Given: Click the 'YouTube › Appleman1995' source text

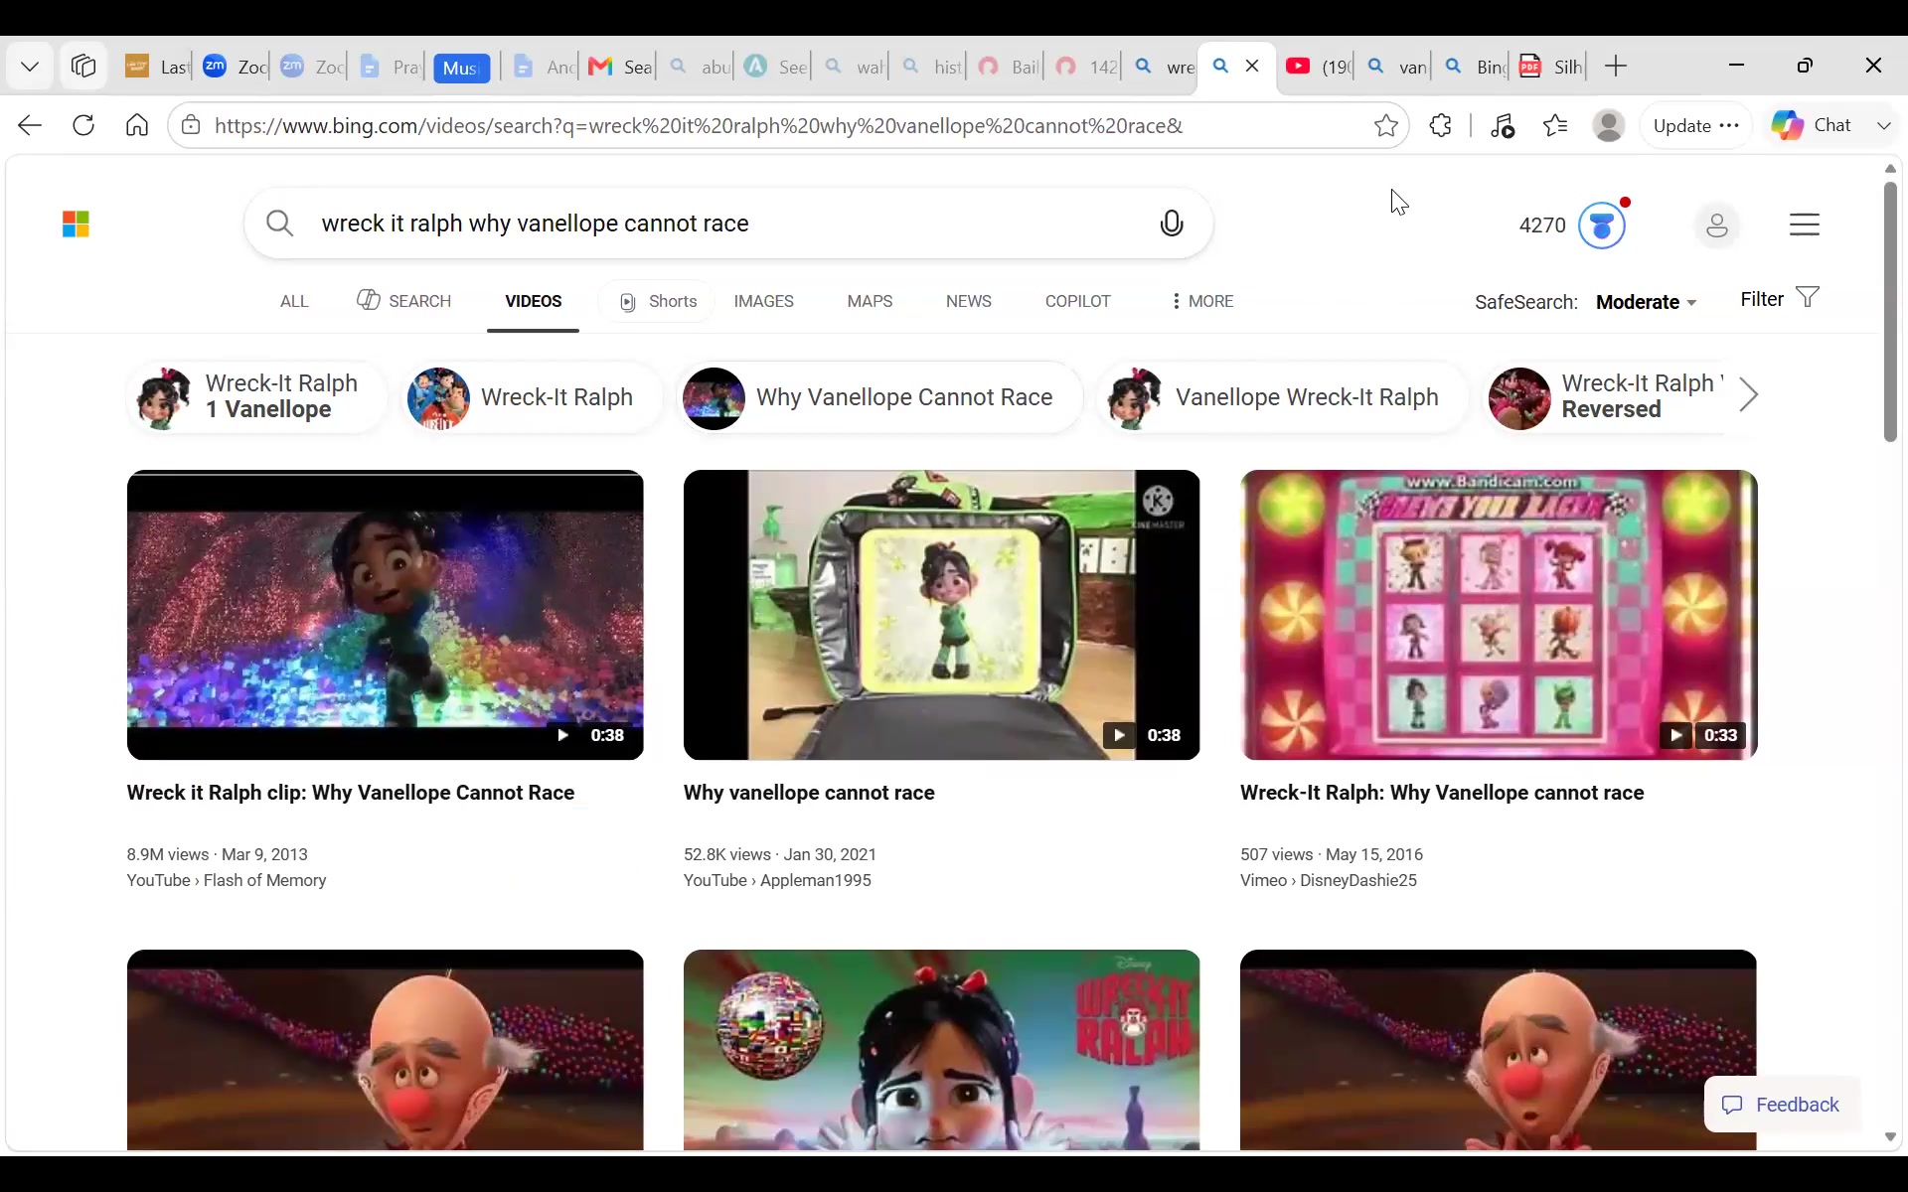Looking at the screenshot, I should [x=777, y=880].
